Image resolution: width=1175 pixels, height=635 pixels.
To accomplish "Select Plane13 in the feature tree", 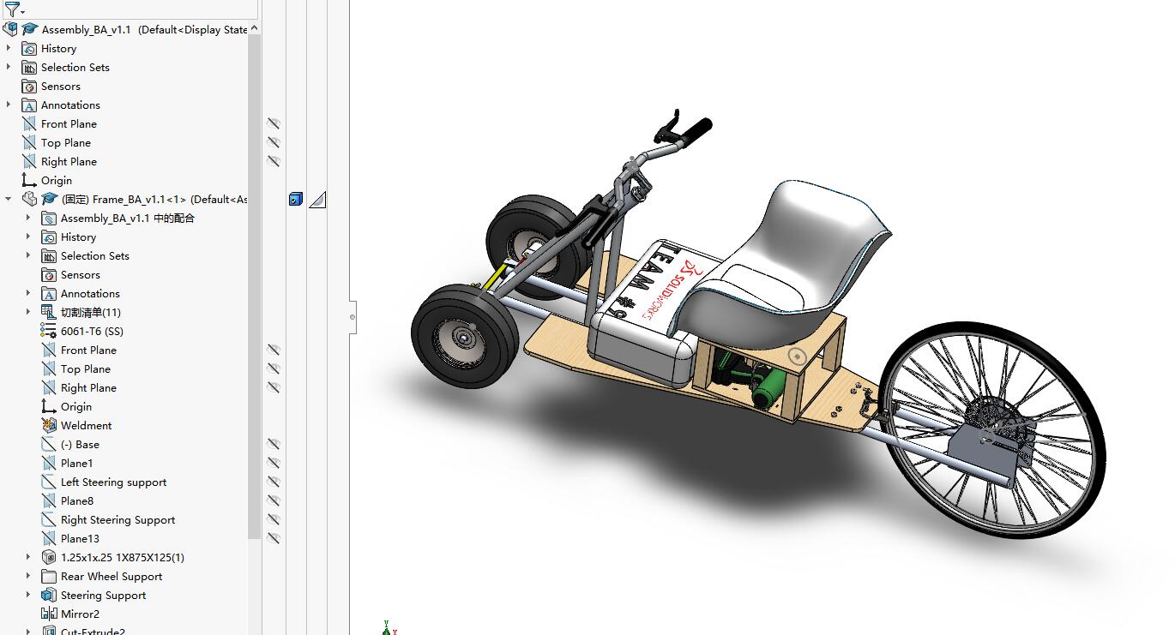I will click(78, 538).
